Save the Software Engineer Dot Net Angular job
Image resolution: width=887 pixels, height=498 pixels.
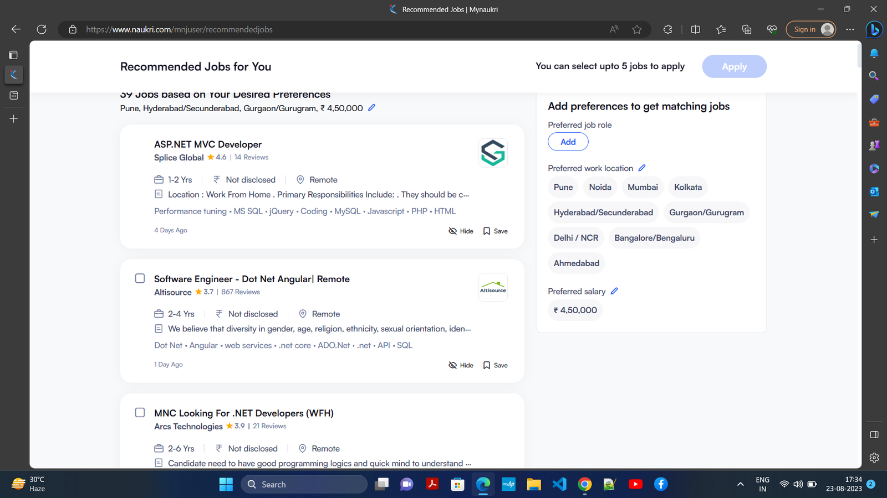495,365
